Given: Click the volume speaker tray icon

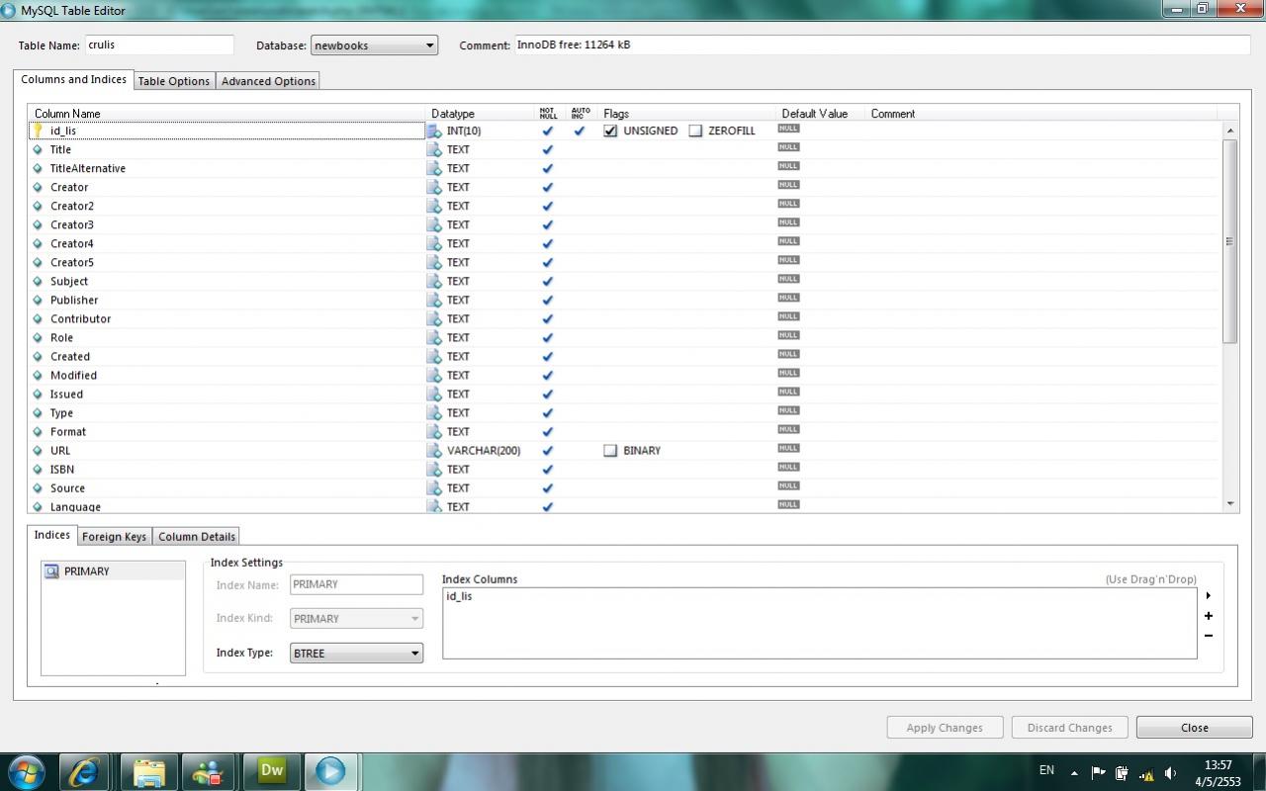Looking at the screenshot, I should (1171, 773).
